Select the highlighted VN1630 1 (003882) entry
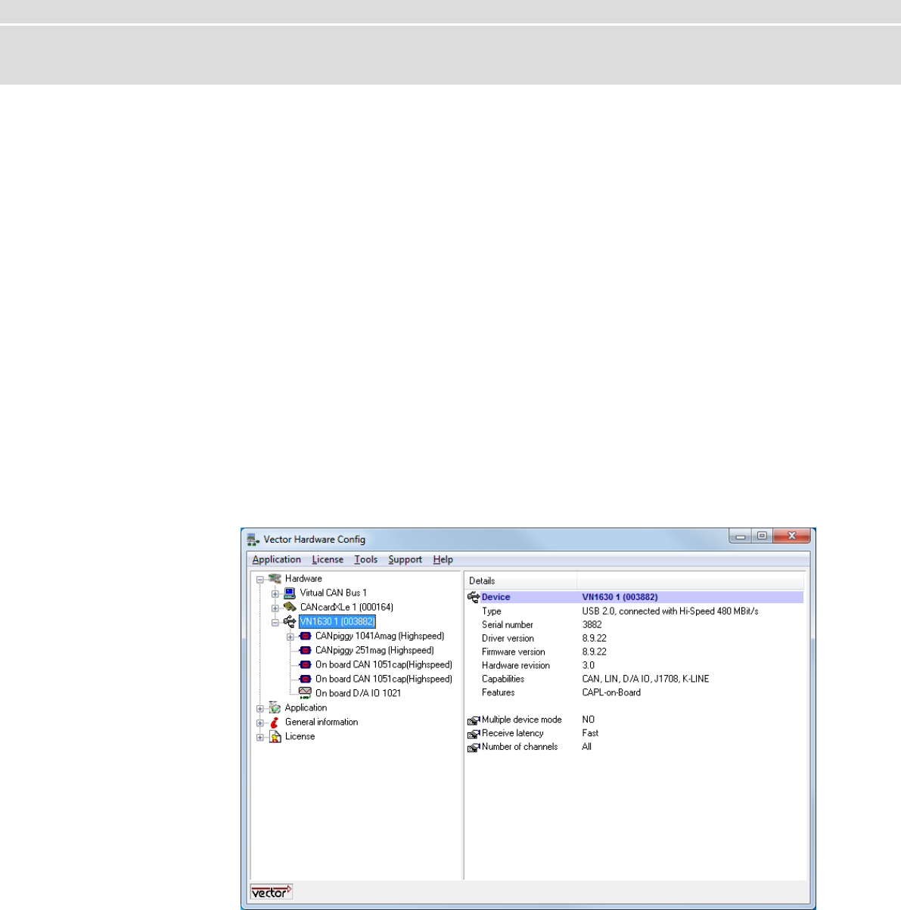This screenshot has height=910, width=901. tap(337, 621)
